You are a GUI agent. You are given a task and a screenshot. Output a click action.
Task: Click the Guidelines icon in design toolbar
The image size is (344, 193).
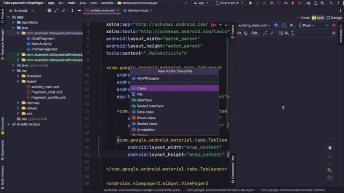(292, 33)
